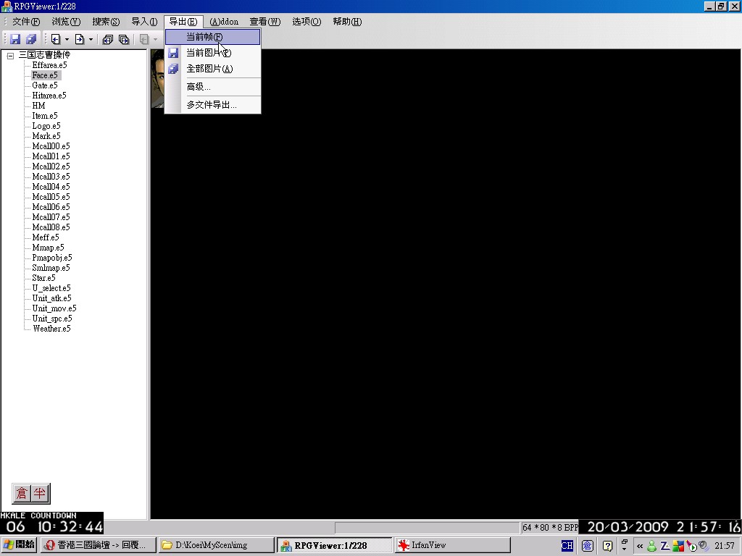Open the 浏览(V) menu

pyautogui.click(x=66, y=22)
